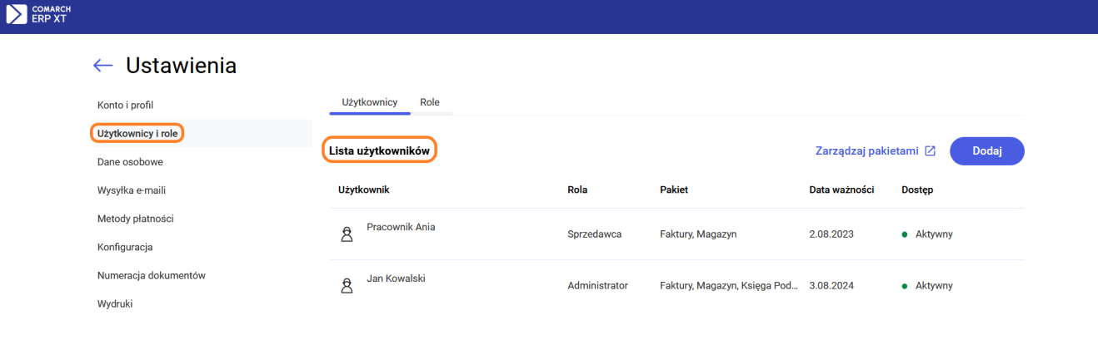Select Użytkownicy i role in sidebar

point(137,133)
